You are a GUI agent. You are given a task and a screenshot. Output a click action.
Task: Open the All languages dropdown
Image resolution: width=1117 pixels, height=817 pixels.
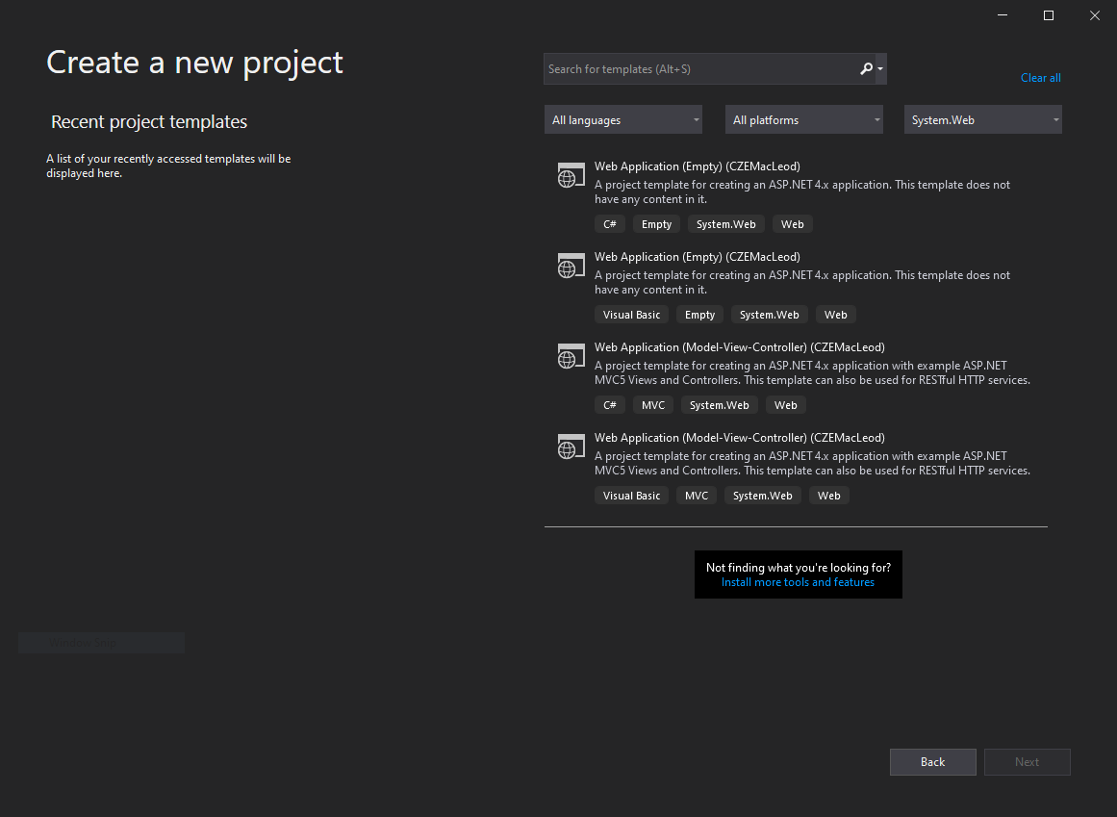click(x=623, y=119)
